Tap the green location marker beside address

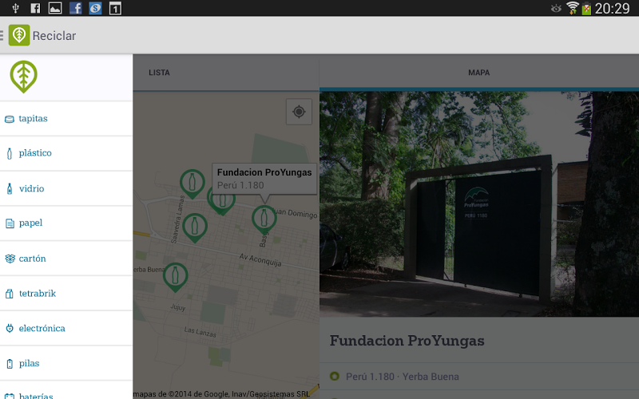pyautogui.click(x=335, y=376)
